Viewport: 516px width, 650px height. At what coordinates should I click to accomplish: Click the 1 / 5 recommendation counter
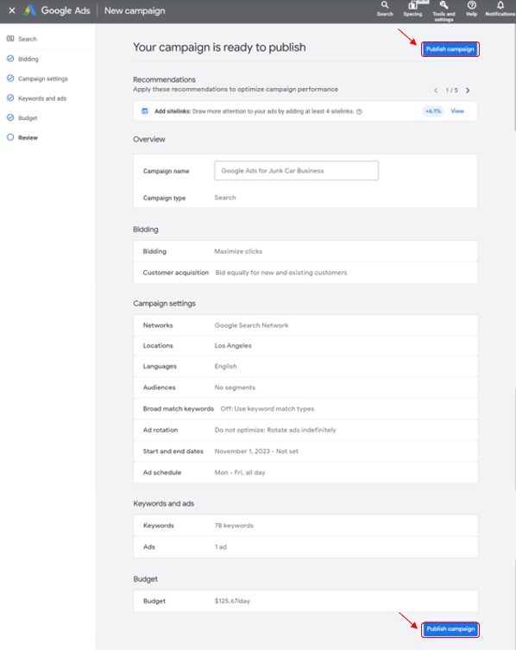(x=452, y=91)
